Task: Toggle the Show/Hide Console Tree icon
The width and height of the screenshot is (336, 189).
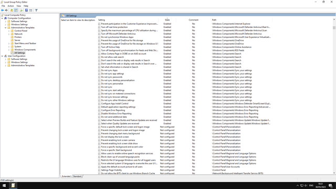Action: (16, 10)
